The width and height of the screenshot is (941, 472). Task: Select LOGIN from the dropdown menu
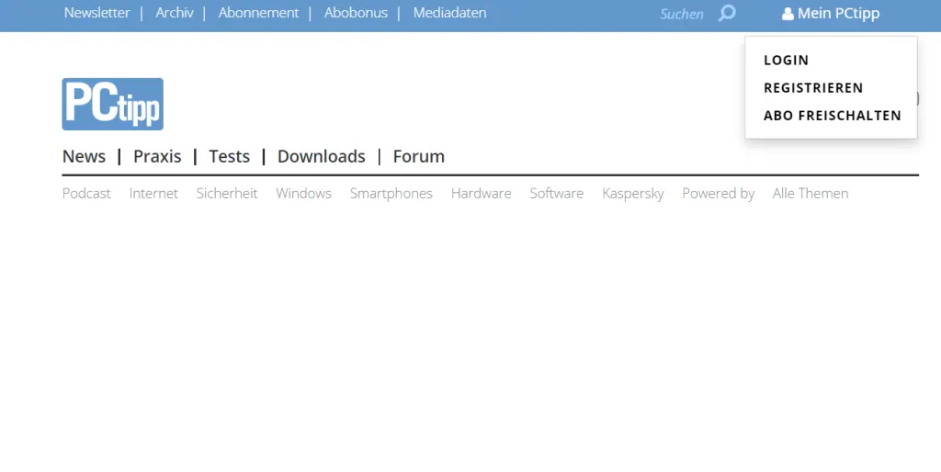(786, 61)
